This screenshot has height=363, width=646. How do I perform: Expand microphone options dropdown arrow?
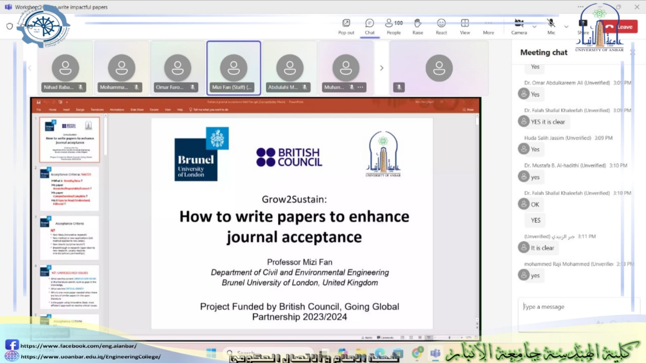pyautogui.click(x=566, y=27)
